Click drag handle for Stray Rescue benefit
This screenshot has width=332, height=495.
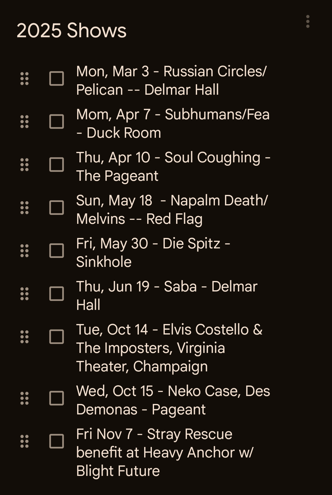24,442
